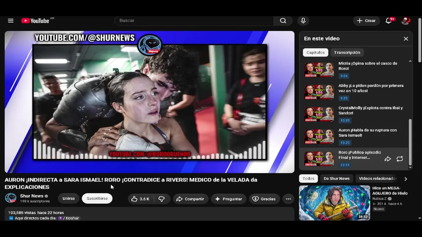Select the Todos filter chip

pyautogui.click(x=309, y=178)
